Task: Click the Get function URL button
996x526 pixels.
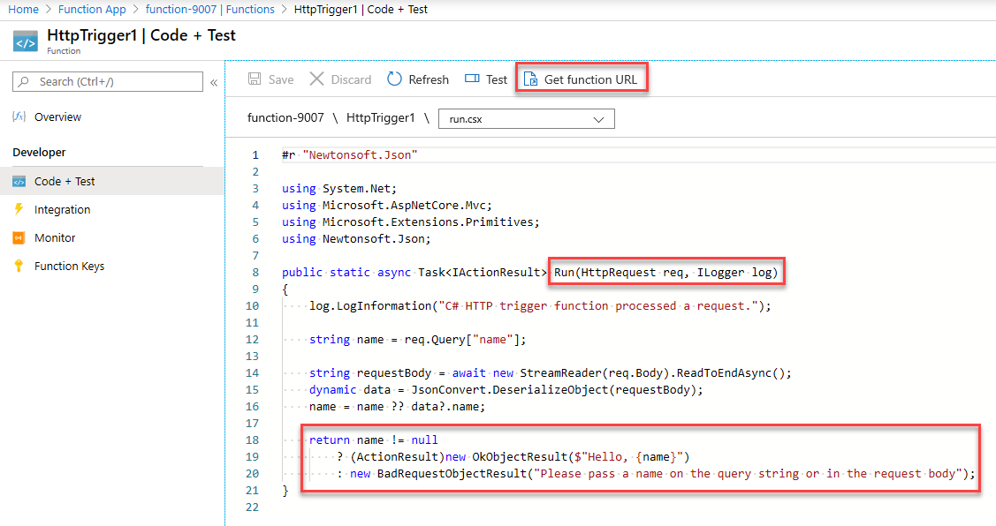Action: (x=582, y=79)
